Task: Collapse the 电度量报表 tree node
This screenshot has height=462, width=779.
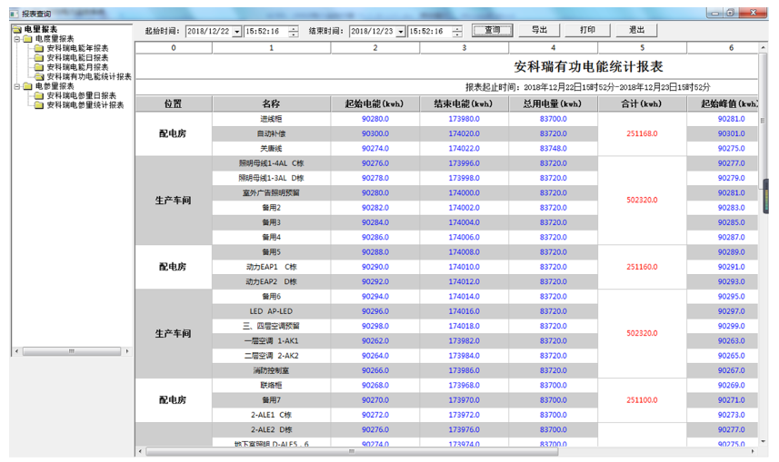Action: pos(15,39)
